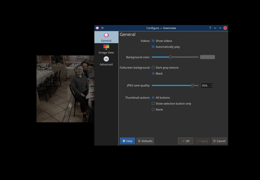Click the titlebar question mark help icon
Screen dimensions: 260x180
pos(210,28)
